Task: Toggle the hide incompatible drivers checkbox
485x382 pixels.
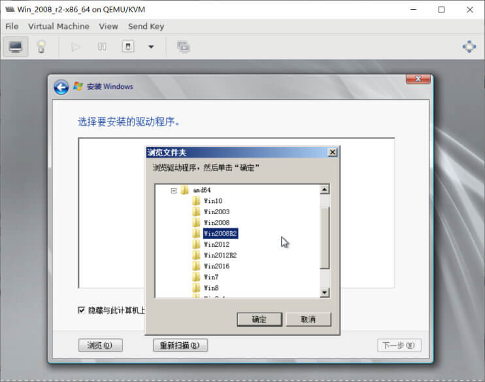Action: [81, 310]
